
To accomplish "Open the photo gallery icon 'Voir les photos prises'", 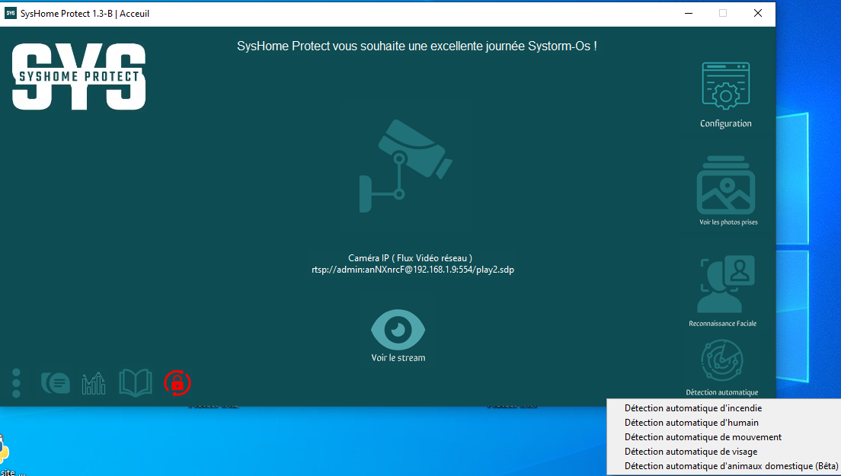I will tap(726, 186).
